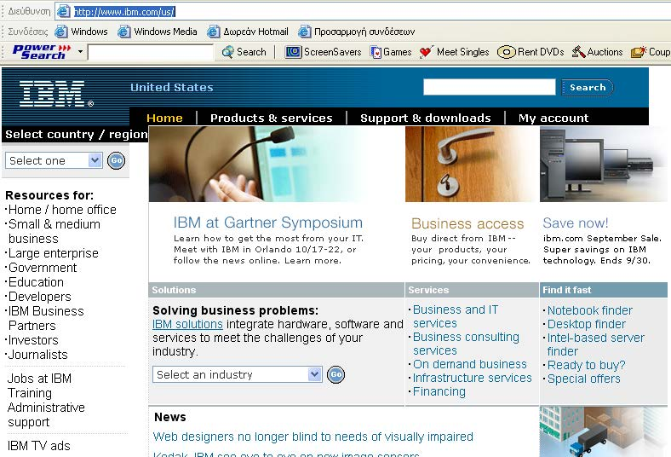Open Education resources link

pyautogui.click(x=36, y=282)
